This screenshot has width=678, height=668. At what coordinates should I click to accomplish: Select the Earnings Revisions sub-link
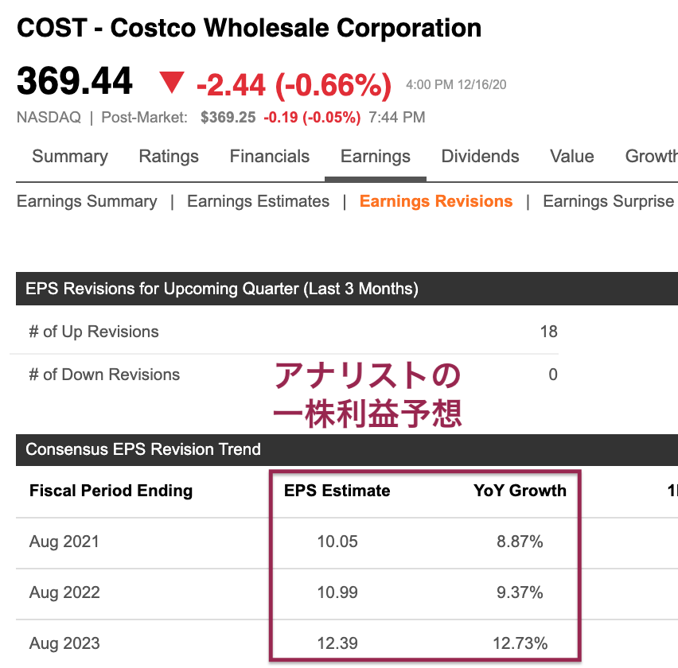tap(436, 201)
